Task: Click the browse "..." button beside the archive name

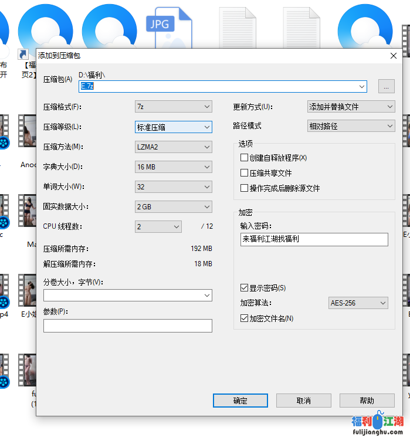Action: (386, 86)
